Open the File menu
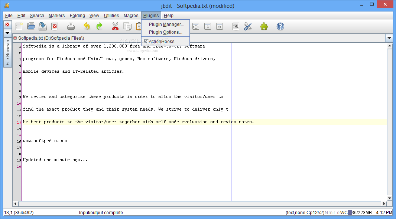Viewport: 396px width, 219px height. click(x=9, y=15)
